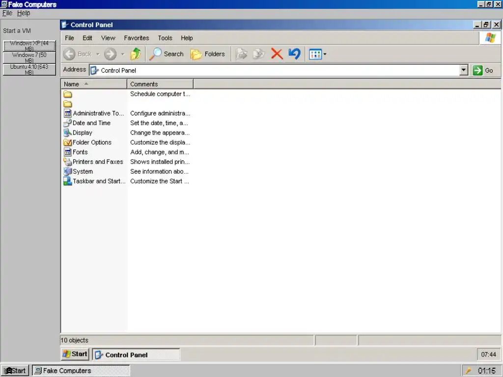The height and width of the screenshot is (377, 503).
Task: Click the 'Shows installed prin...' comment
Action: pyautogui.click(x=160, y=162)
